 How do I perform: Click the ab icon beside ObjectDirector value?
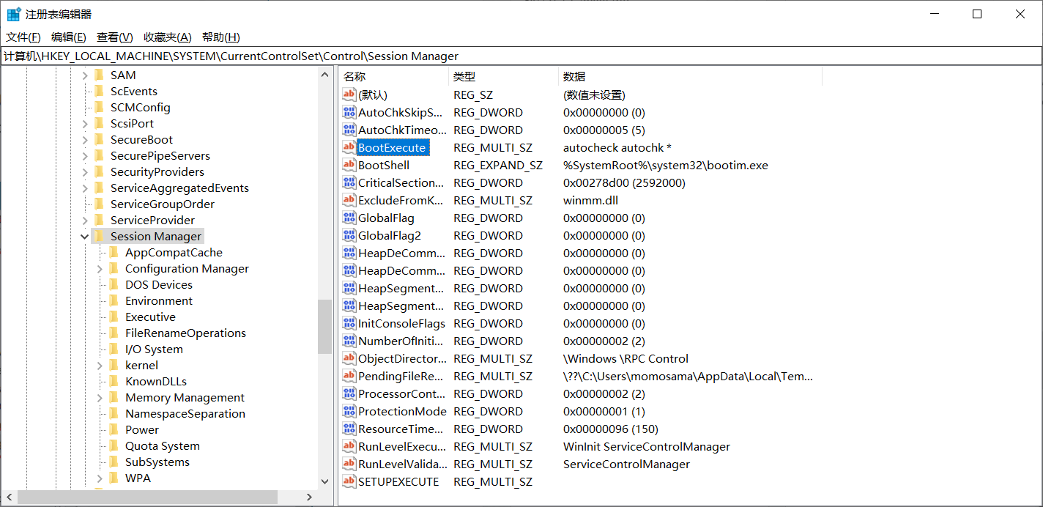click(x=349, y=358)
